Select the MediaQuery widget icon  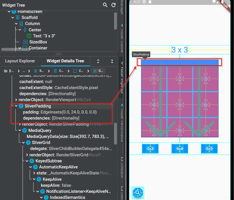pos(25,130)
